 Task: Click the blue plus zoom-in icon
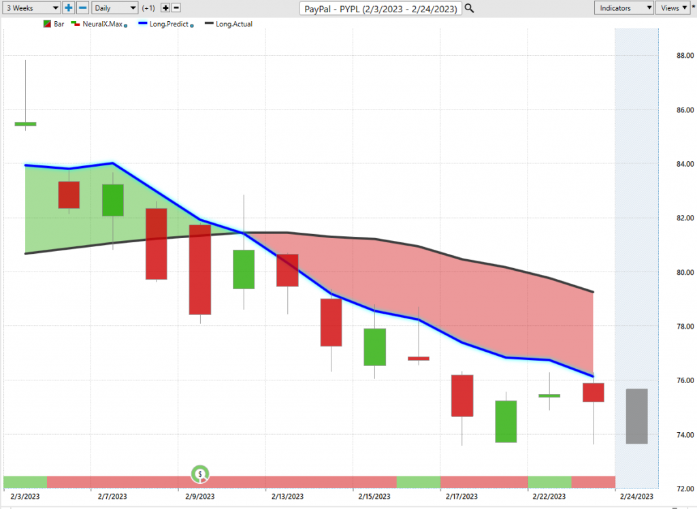[69, 8]
